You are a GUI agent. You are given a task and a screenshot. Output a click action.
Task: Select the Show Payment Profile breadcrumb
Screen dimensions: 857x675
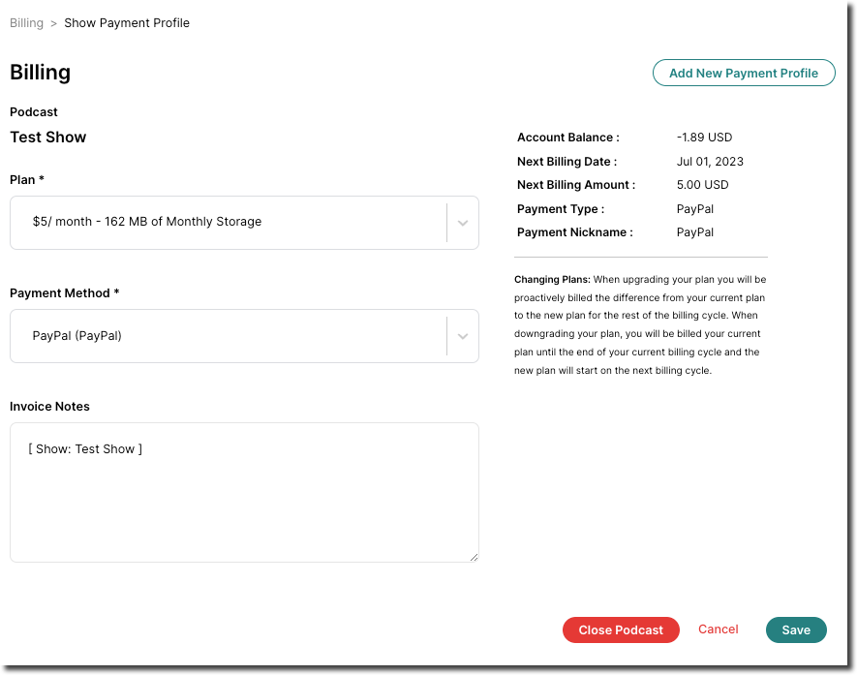tap(126, 22)
